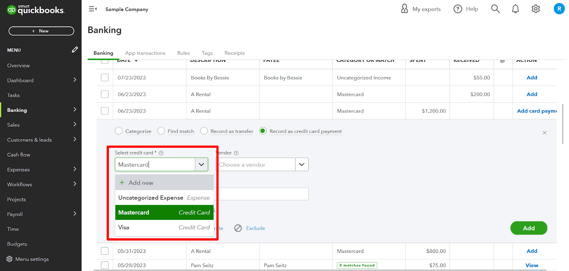Choose Uncategorized Expense option
The height and width of the screenshot is (271, 569).
point(164,197)
